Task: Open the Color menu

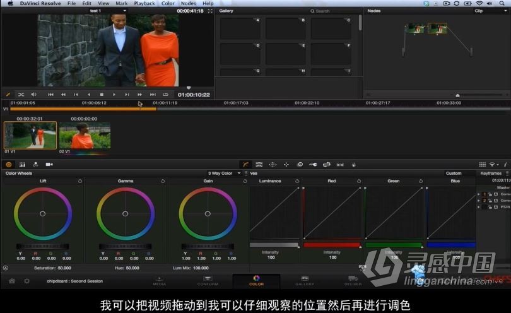Action: pos(168,3)
